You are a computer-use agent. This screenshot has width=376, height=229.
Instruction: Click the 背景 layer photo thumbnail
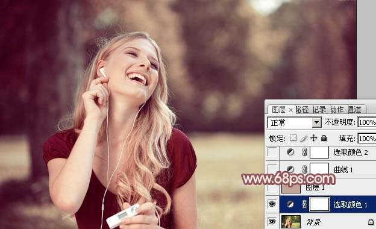point(291,222)
